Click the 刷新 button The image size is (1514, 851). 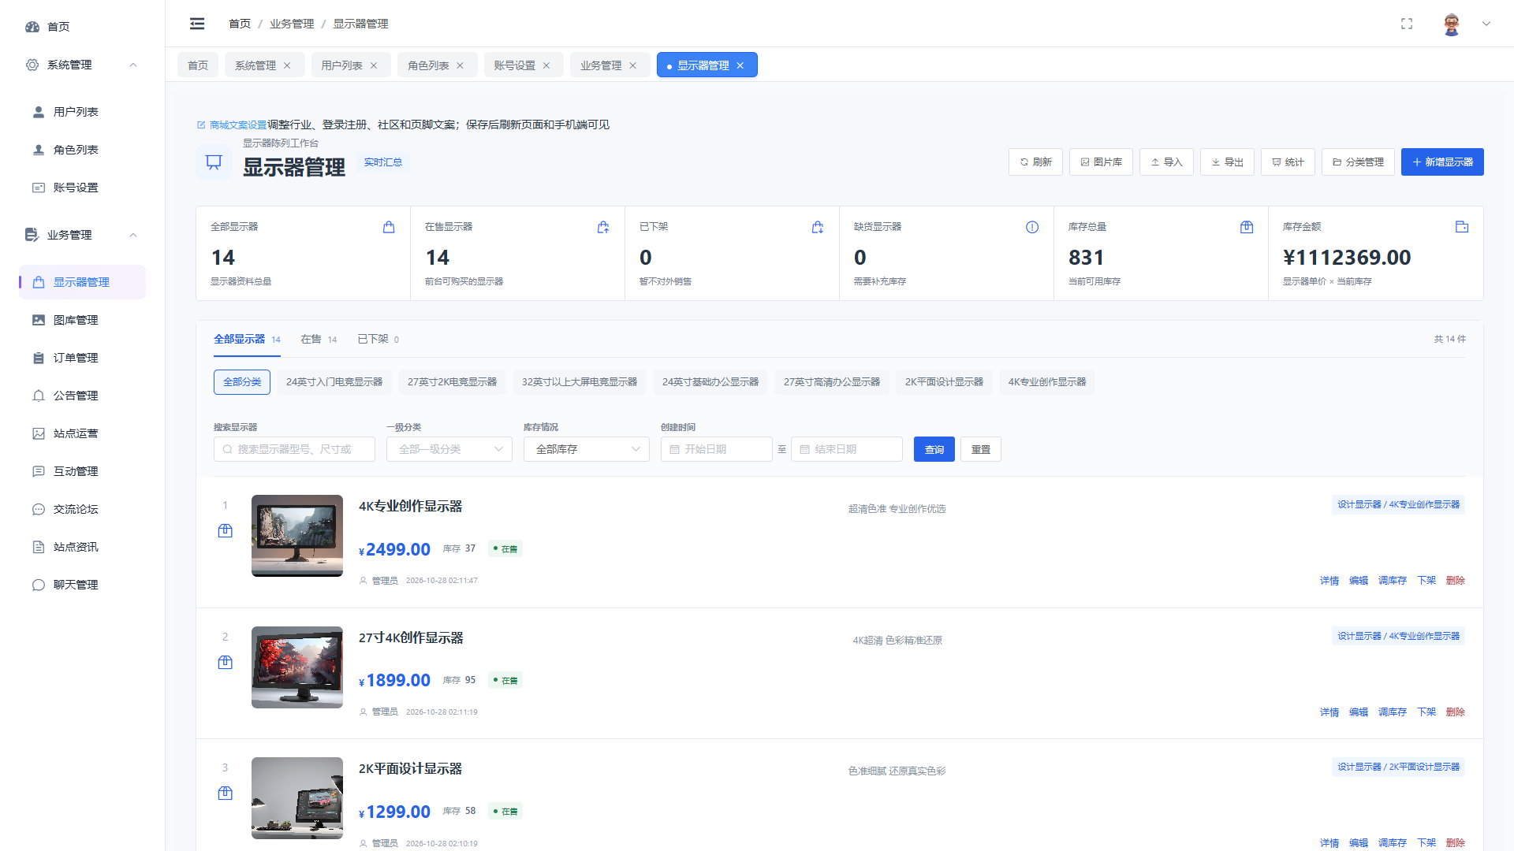click(1035, 162)
